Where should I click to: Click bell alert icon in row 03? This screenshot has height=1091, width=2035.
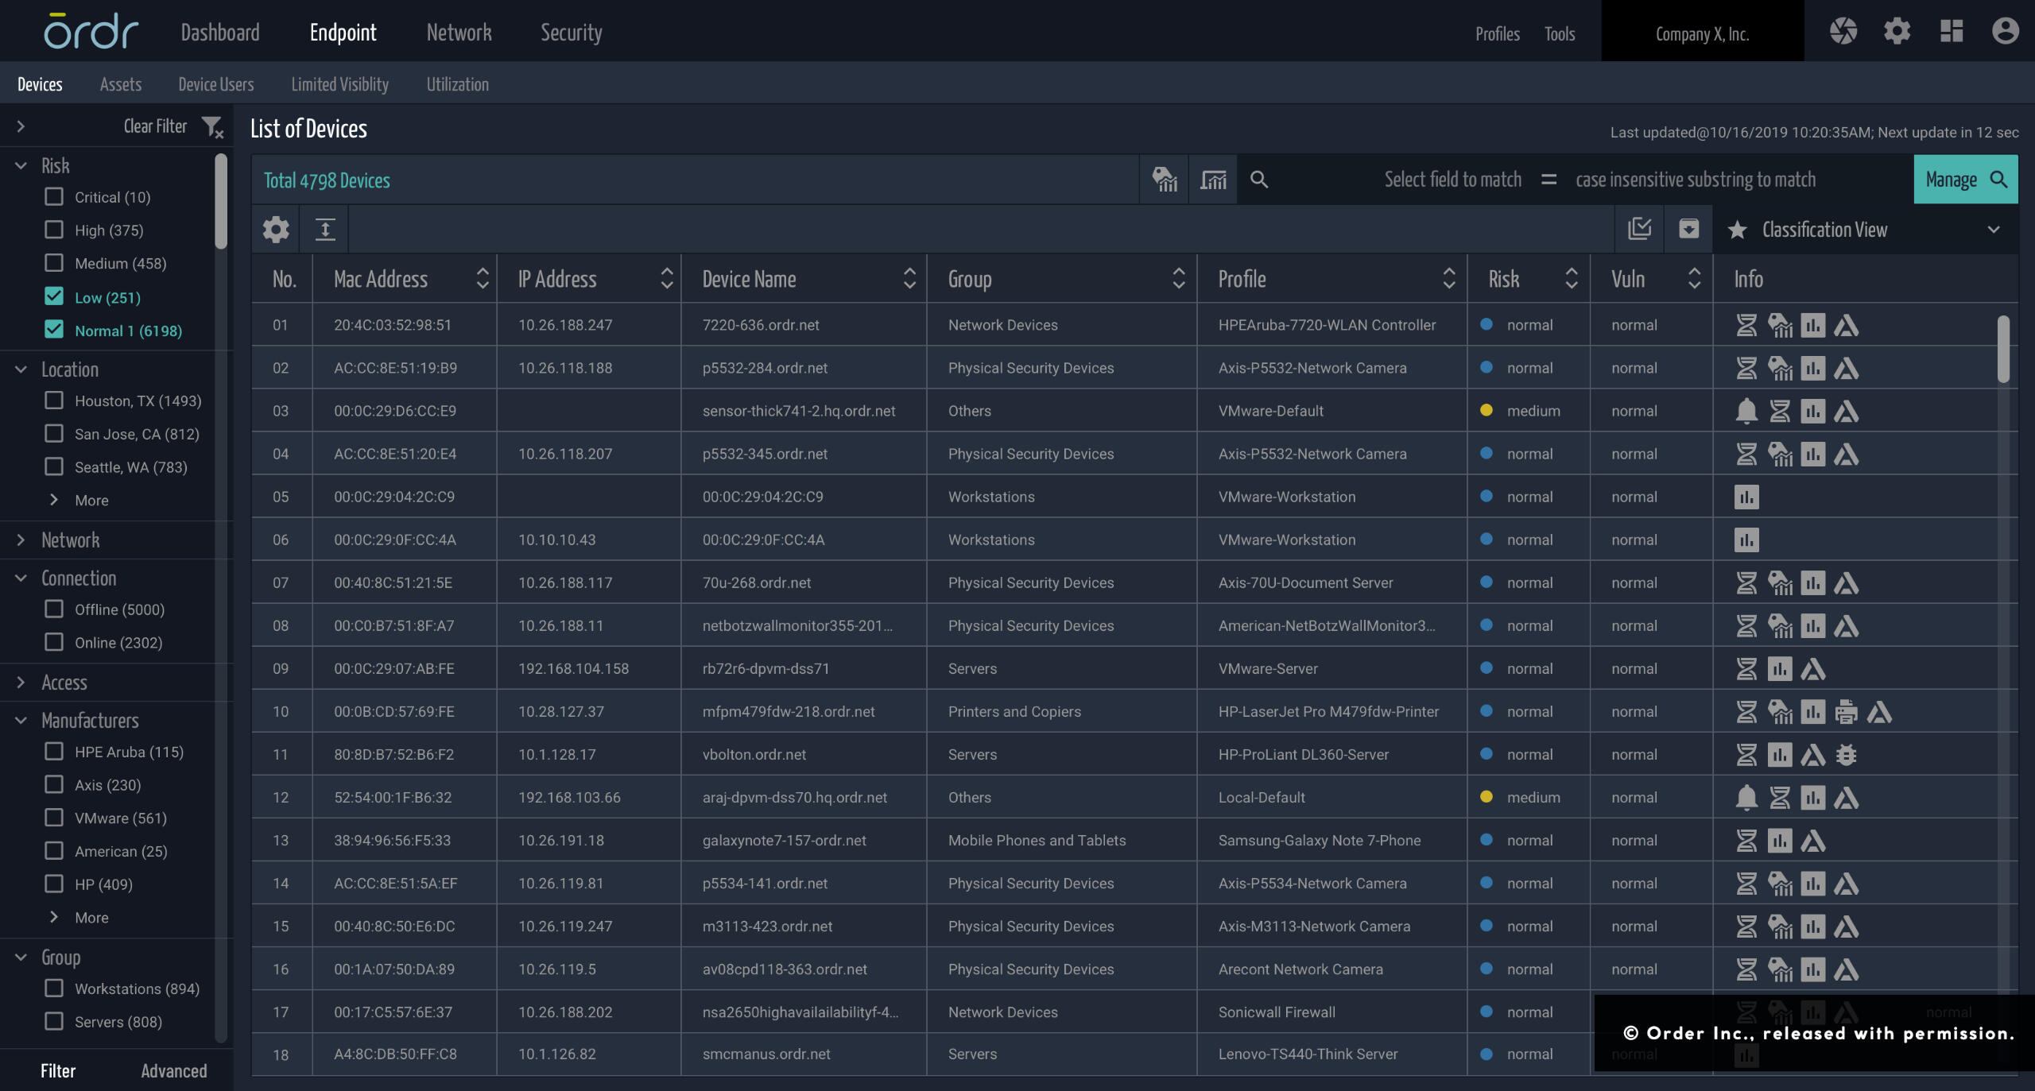pos(1746,412)
